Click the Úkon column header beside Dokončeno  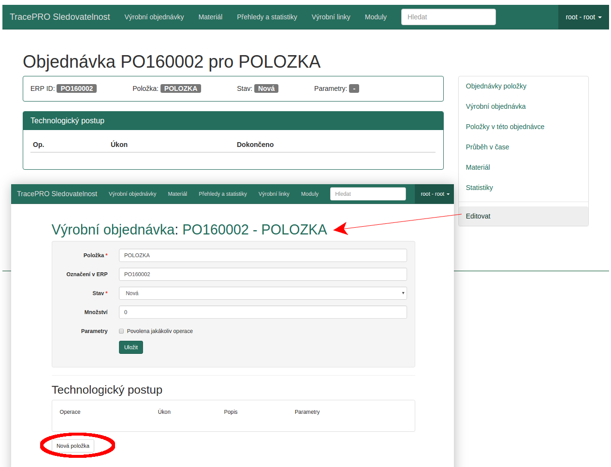tap(119, 145)
